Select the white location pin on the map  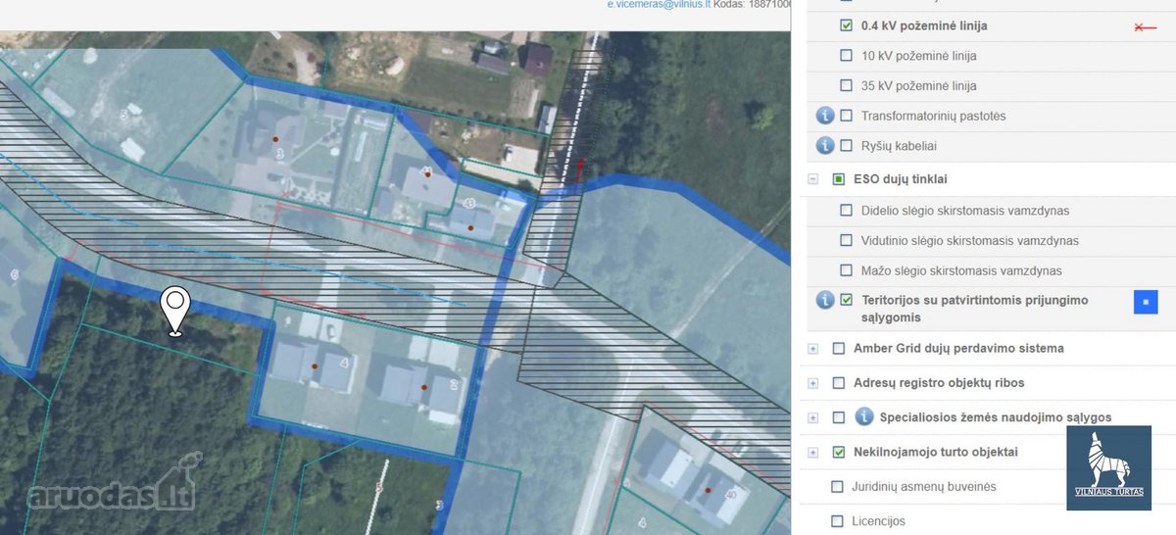pyautogui.click(x=175, y=313)
